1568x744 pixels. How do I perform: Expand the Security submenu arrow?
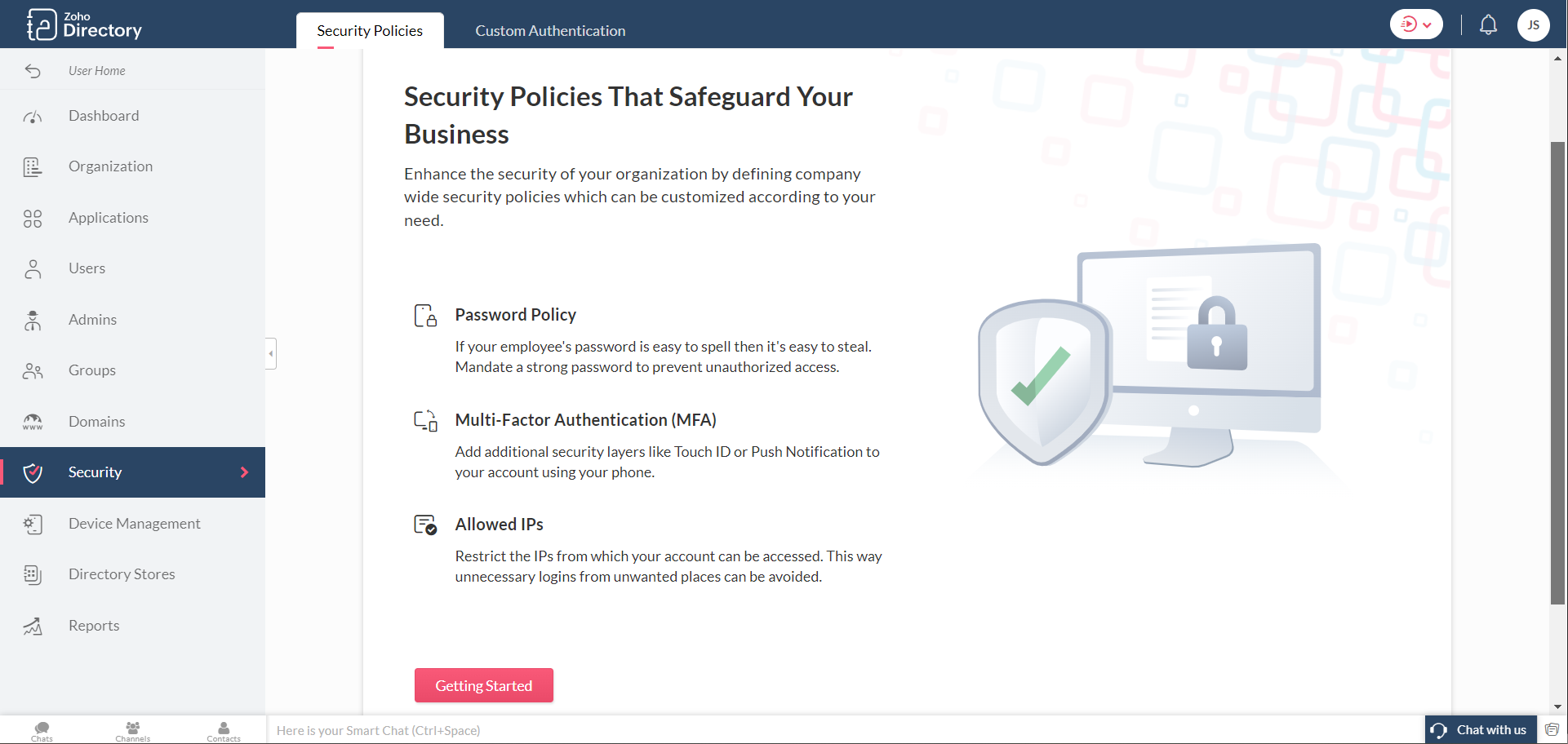(244, 472)
